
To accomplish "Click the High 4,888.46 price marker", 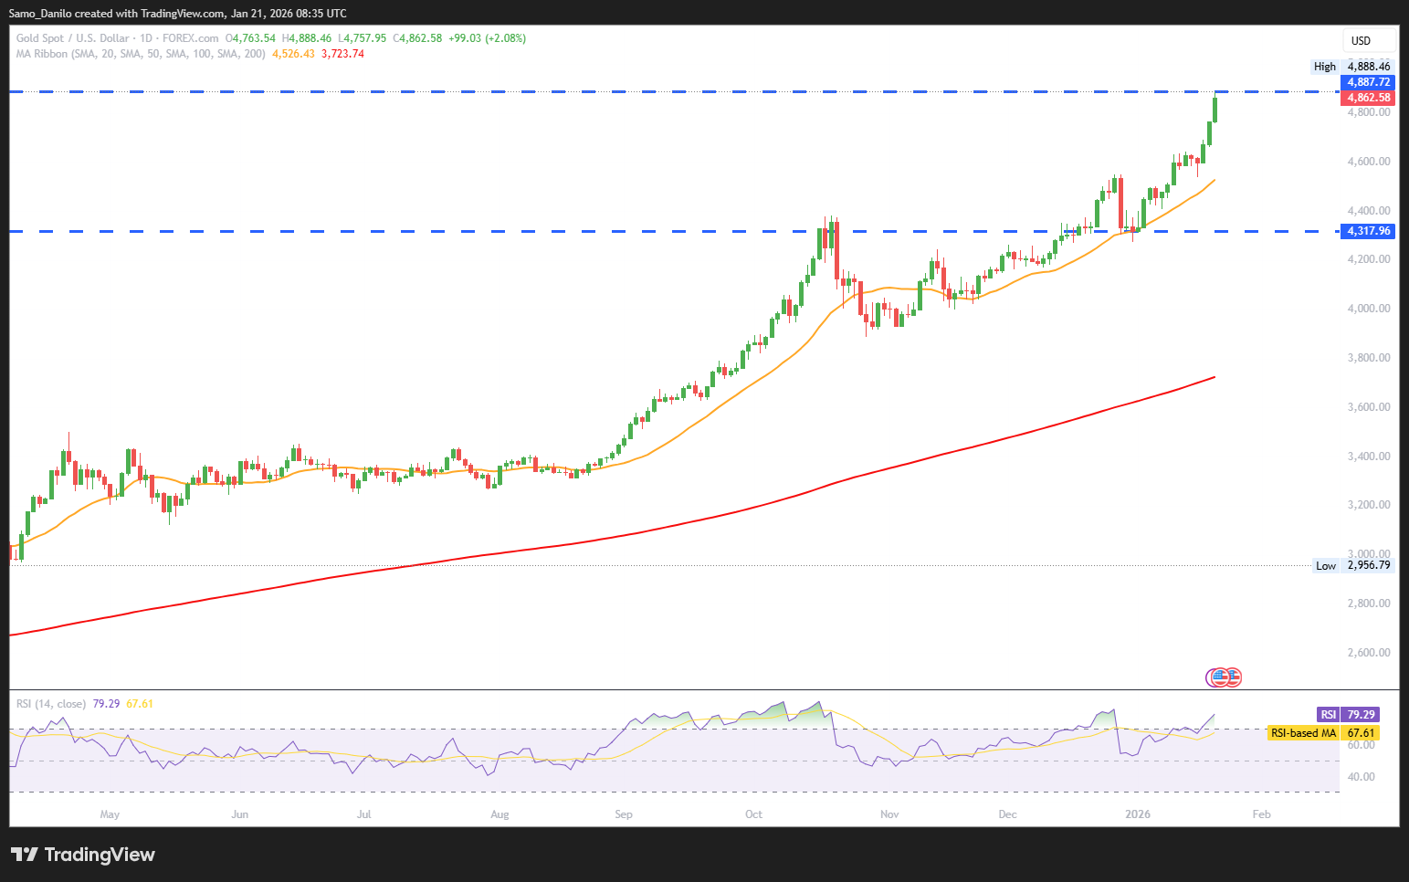I will [x=1352, y=67].
